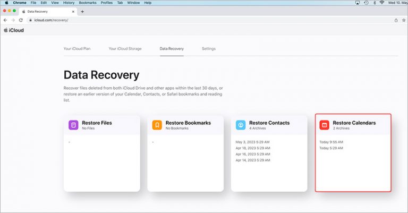Click the iCloud logo in page header
This screenshot has width=408, height=213.
tap(14, 30)
